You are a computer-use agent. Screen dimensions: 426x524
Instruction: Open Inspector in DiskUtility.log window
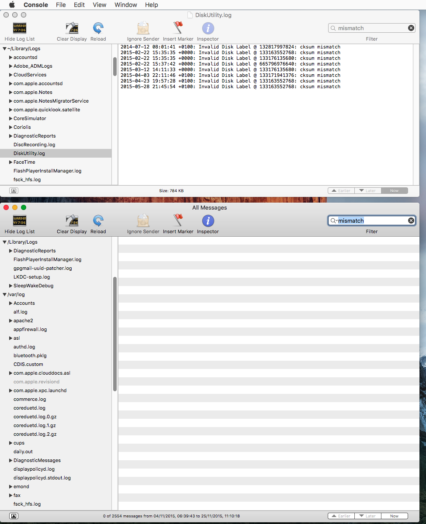click(x=208, y=28)
